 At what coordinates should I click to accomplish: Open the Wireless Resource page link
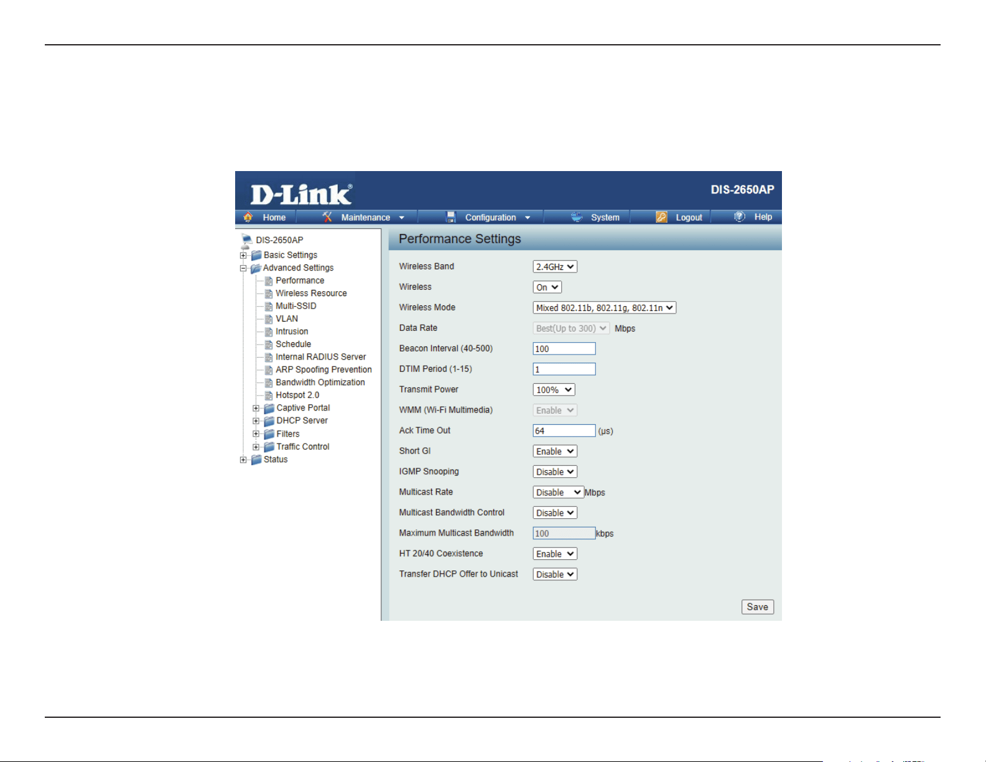click(311, 294)
